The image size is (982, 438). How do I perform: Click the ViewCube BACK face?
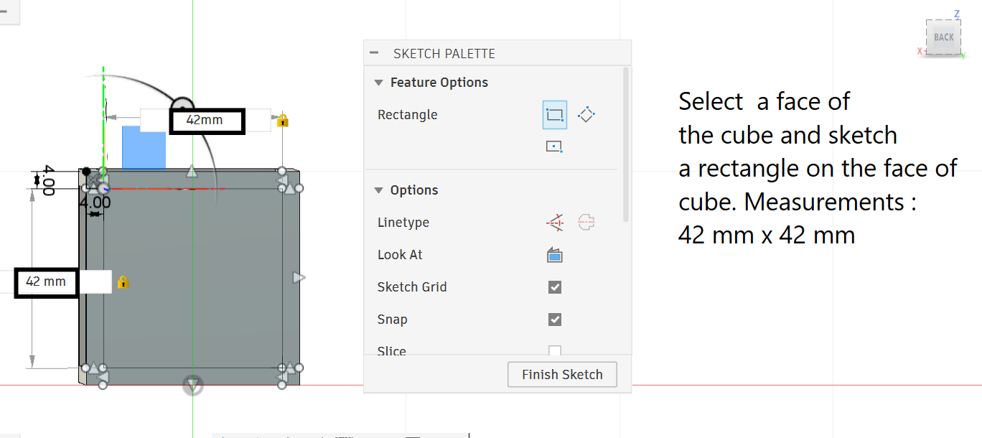point(943,37)
